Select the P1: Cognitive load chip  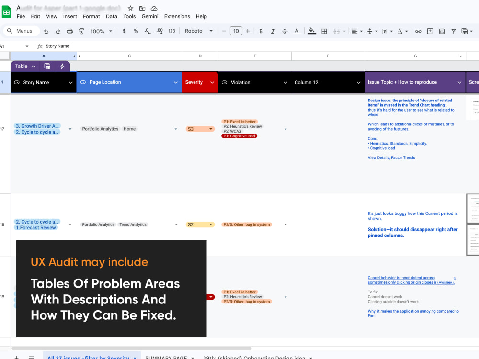239,136
